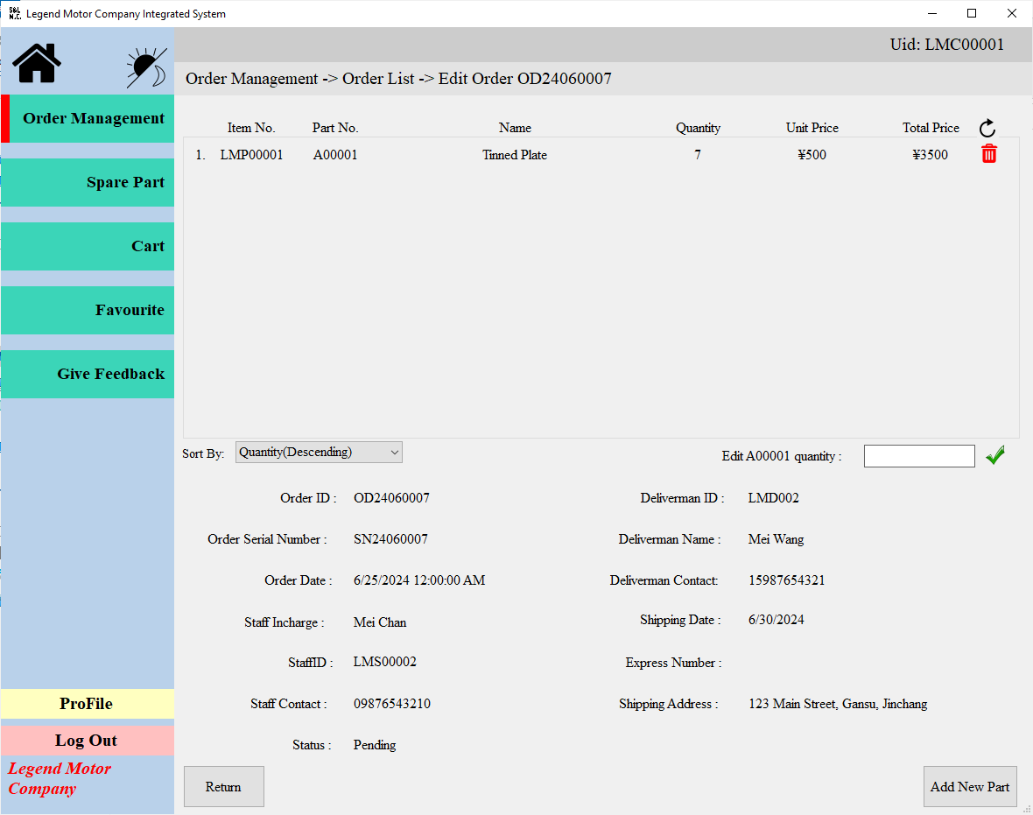Viewport: 1033px width, 815px height.
Task: Change sorting from Quantity(Descending)
Action: pyautogui.click(x=319, y=452)
